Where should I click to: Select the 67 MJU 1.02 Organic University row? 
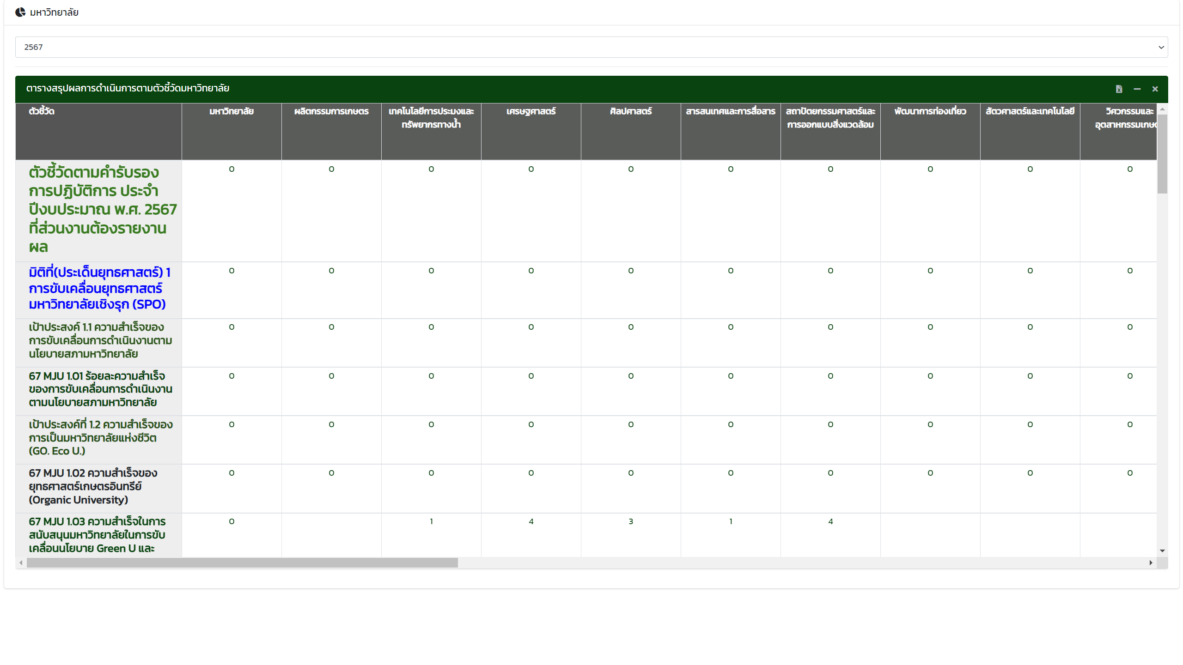[92, 486]
